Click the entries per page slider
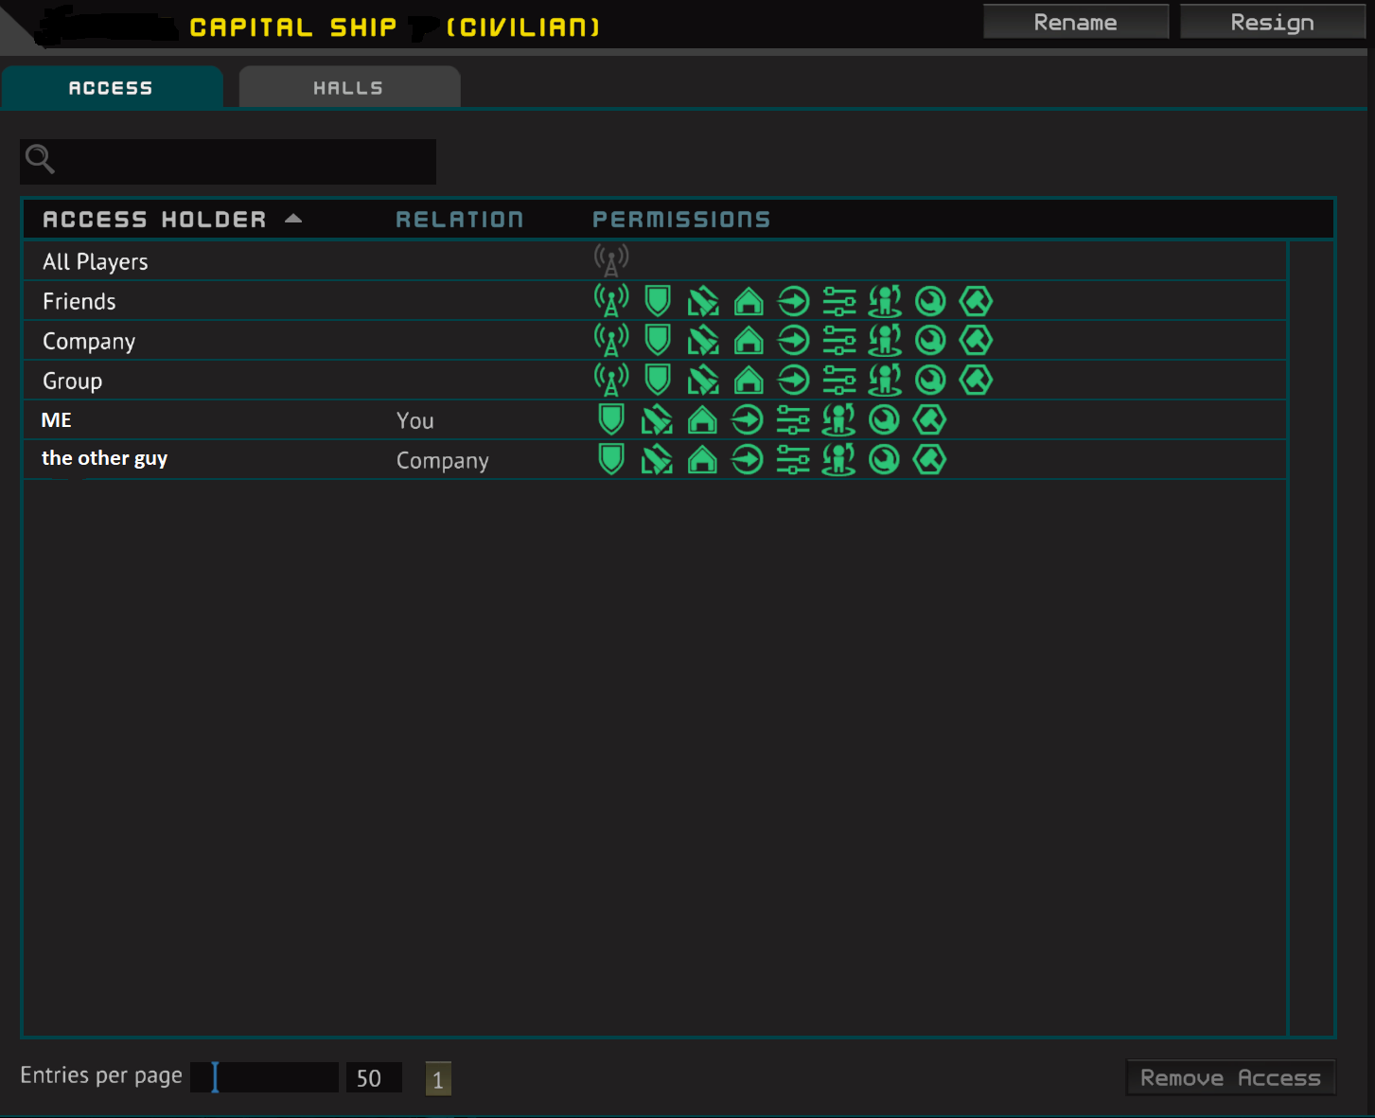Screen dimensions: 1375x1118 pos(264,1077)
